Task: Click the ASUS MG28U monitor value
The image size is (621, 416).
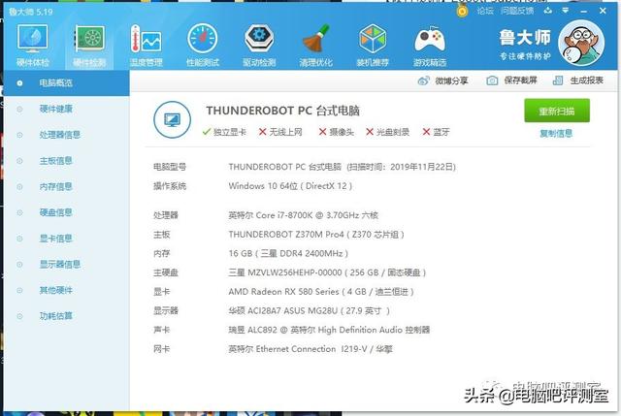Action: pos(310,310)
